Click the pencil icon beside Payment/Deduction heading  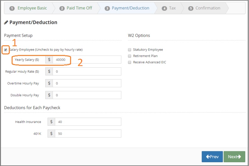(6, 22)
